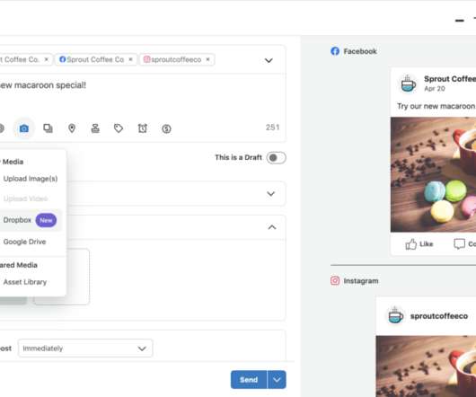
Task: Click the dollar sign boost icon
Action: pyautogui.click(x=166, y=128)
